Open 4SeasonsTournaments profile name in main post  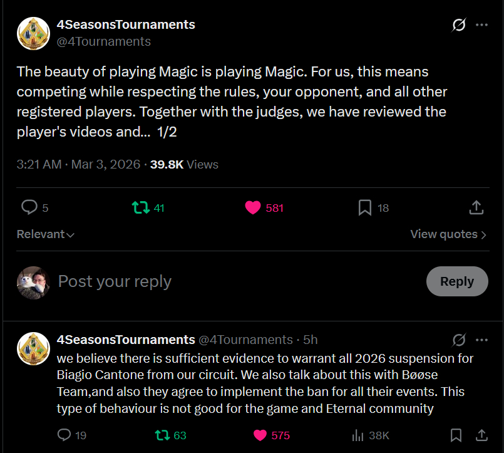pyautogui.click(x=126, y=24)
